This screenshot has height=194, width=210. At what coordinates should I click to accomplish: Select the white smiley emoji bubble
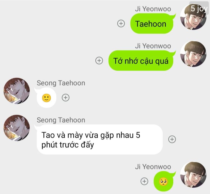pos(46,98)
